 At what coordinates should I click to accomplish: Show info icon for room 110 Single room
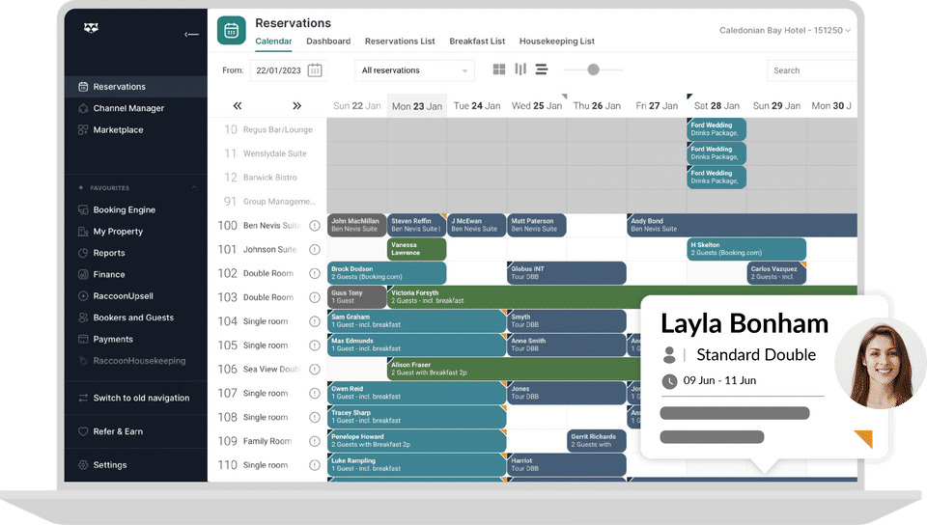(315, 465)
